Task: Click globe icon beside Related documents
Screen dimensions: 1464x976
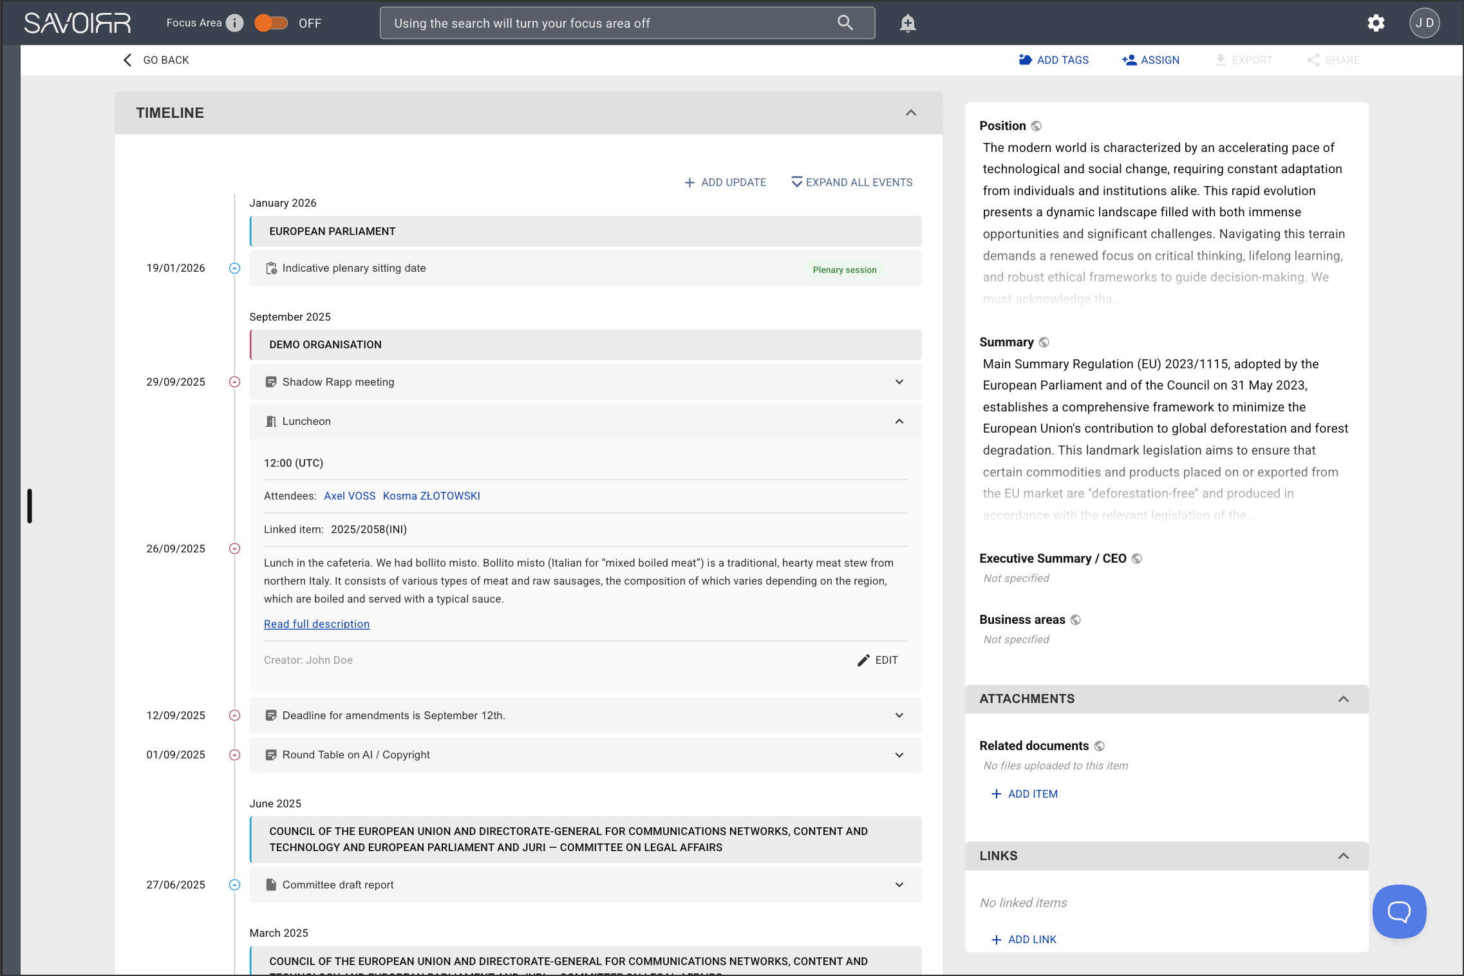Action: pyautogui.click(x=1100, y=746)
